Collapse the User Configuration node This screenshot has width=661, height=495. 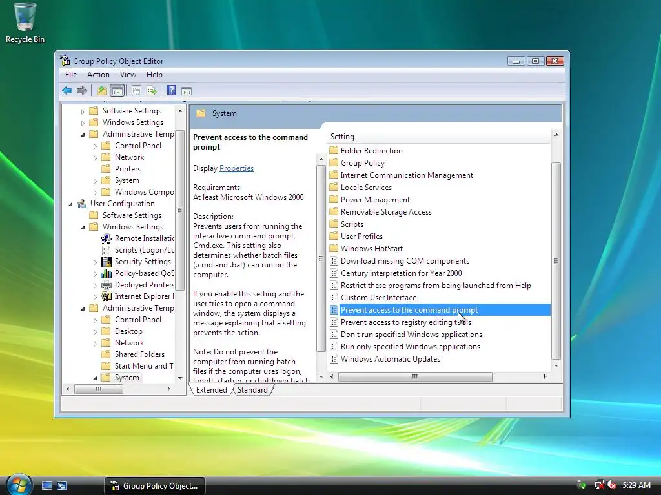coord(70,204)
